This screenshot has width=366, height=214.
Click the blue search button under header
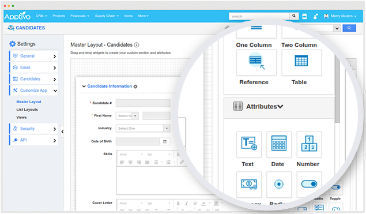pyautogui.click(x=349, y=28)
